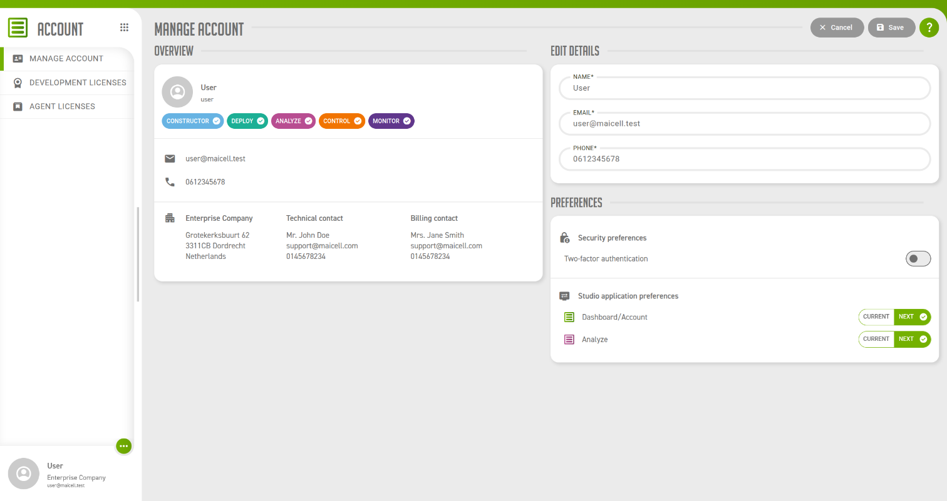The width and height of the screenshot is (947, 501).
Task: Click the green Account logo icon
Action: pyautogui.click(x=18, y=28)
